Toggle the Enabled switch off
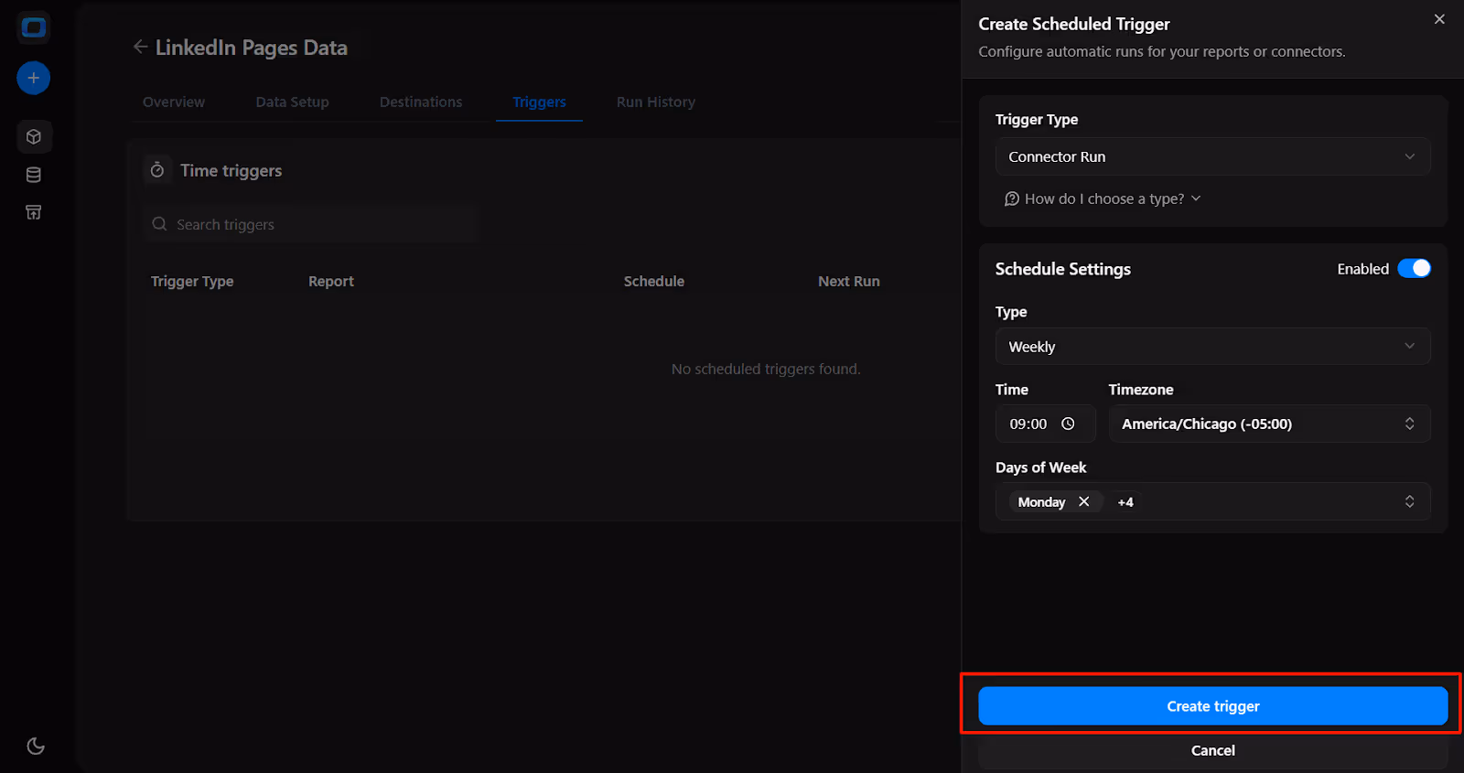 [1414, 268]
